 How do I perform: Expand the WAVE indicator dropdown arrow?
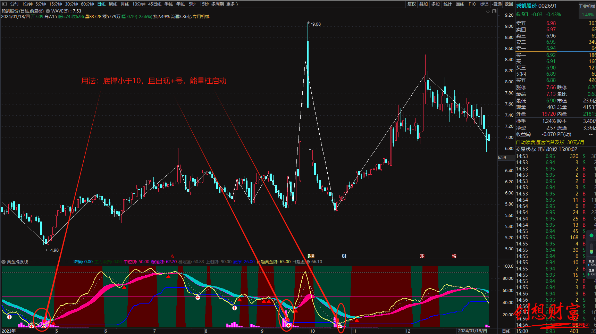(x=48, y=11)
